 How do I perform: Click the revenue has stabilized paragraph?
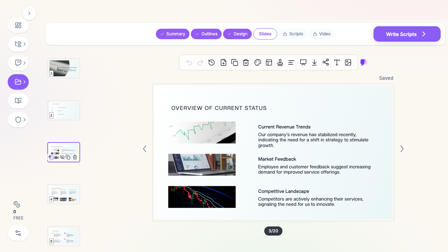pyautogui.click(x=313, y=140)
